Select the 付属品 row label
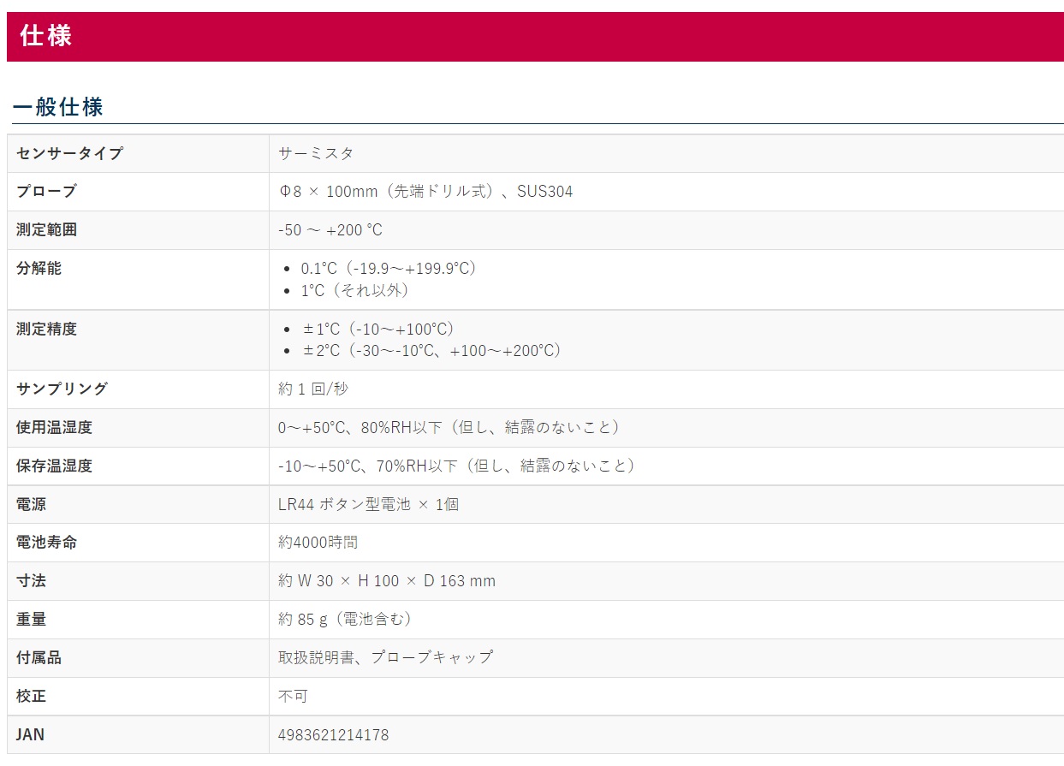1064x766 pixels. coord(39,657)
